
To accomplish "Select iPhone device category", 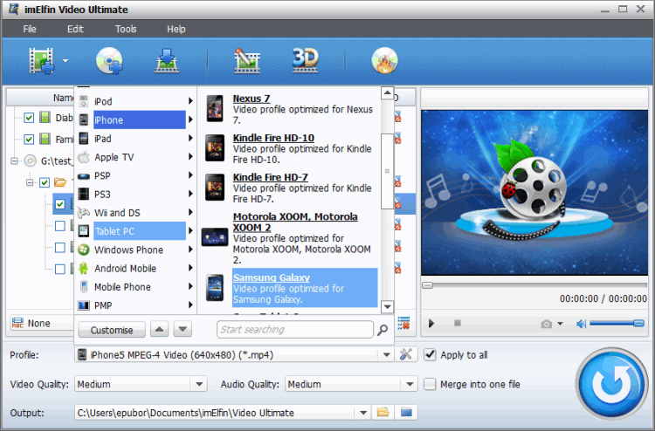I will coord(135,120).
